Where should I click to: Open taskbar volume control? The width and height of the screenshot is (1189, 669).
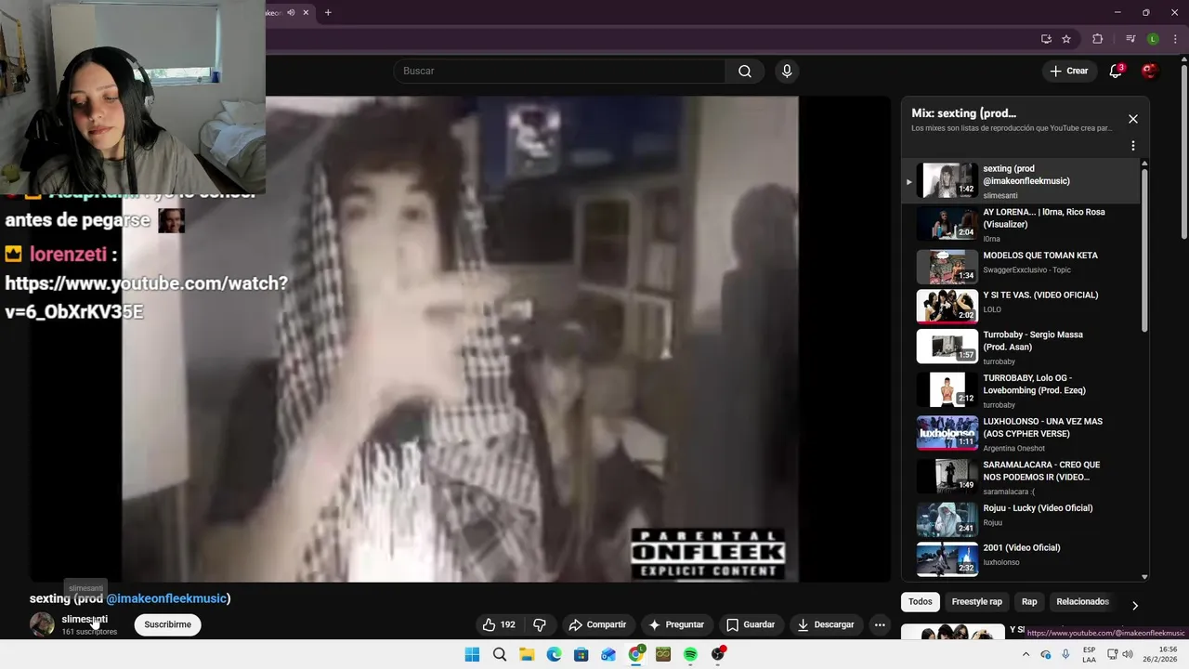1128,654
